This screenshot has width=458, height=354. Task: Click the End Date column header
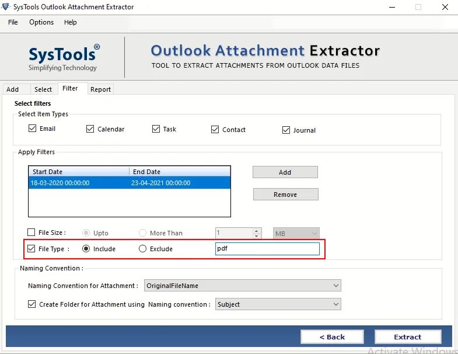180,172
